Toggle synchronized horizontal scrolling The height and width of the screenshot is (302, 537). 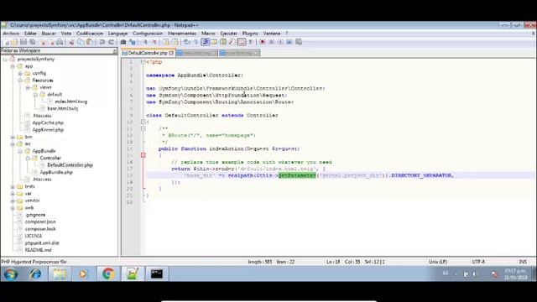coord(175,42)
